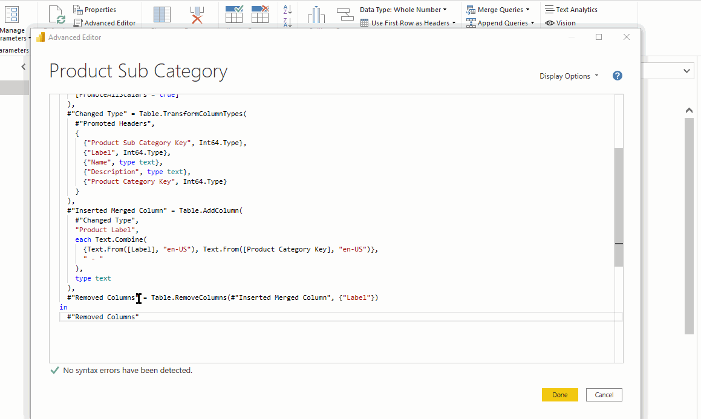Click the Split Column icon
The width and height of the screenshot is (701, 419).
(316, 15)
